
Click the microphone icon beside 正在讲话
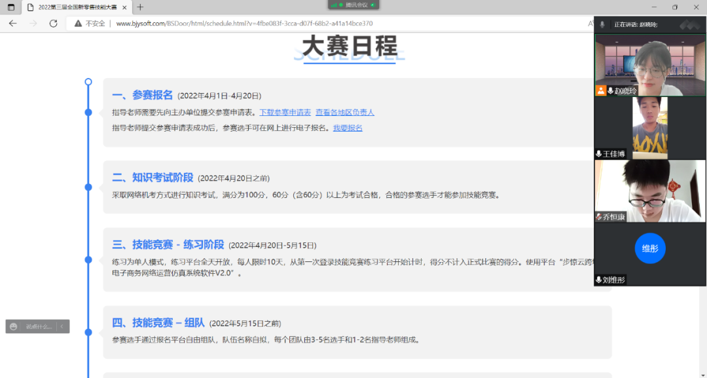click(x=602, y=24)
